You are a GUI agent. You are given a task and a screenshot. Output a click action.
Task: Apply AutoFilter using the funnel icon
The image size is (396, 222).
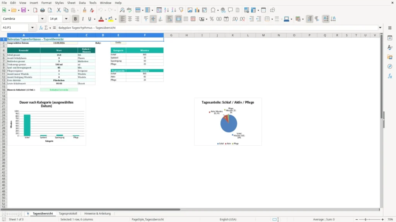tap(181, 10)
